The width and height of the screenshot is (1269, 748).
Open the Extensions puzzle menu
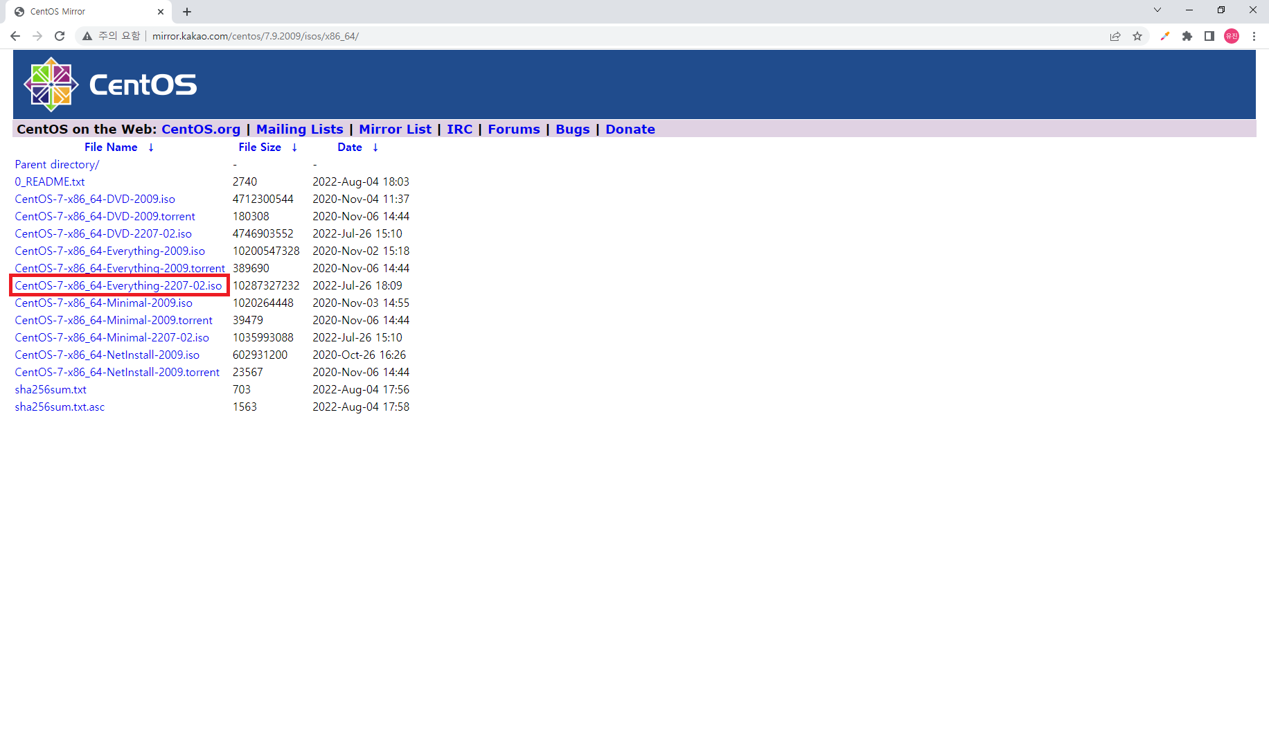[1187, 36]
